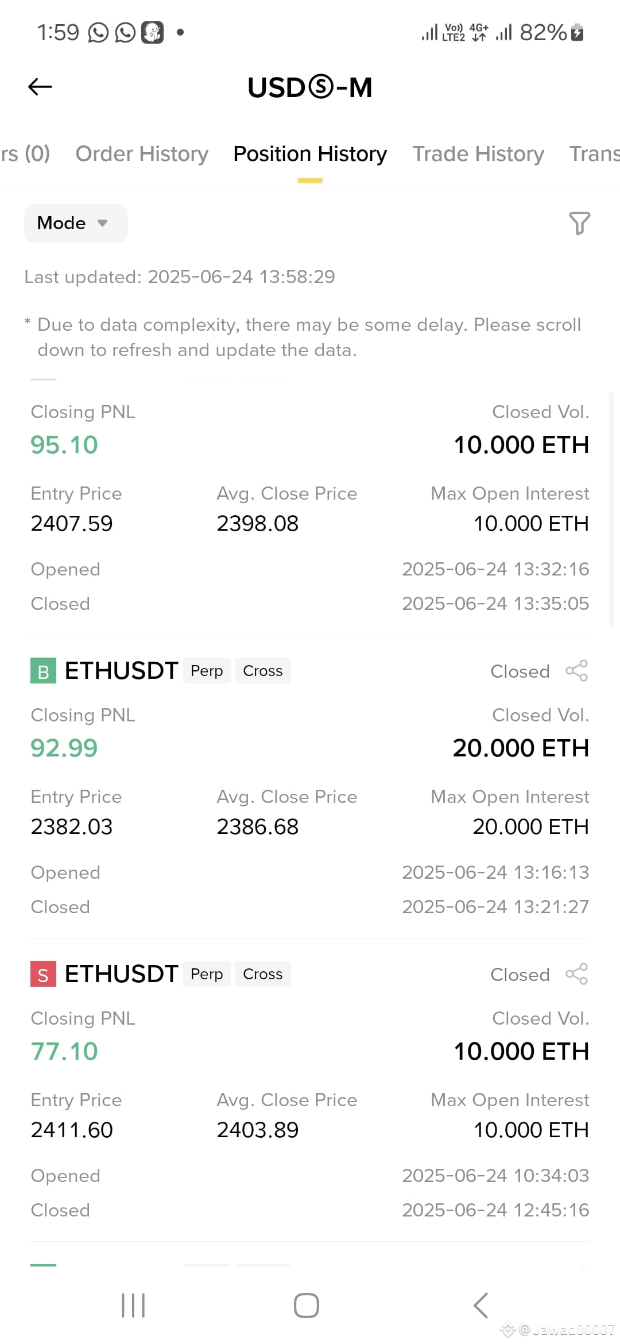Expand the Mode dropdown
The width and height of the screenshot is (620, 1344).
click(76, 223)
